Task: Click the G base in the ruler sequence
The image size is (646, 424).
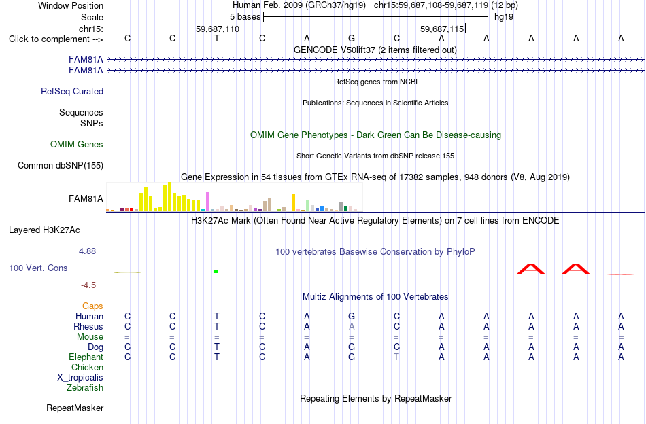Action: 352,38
